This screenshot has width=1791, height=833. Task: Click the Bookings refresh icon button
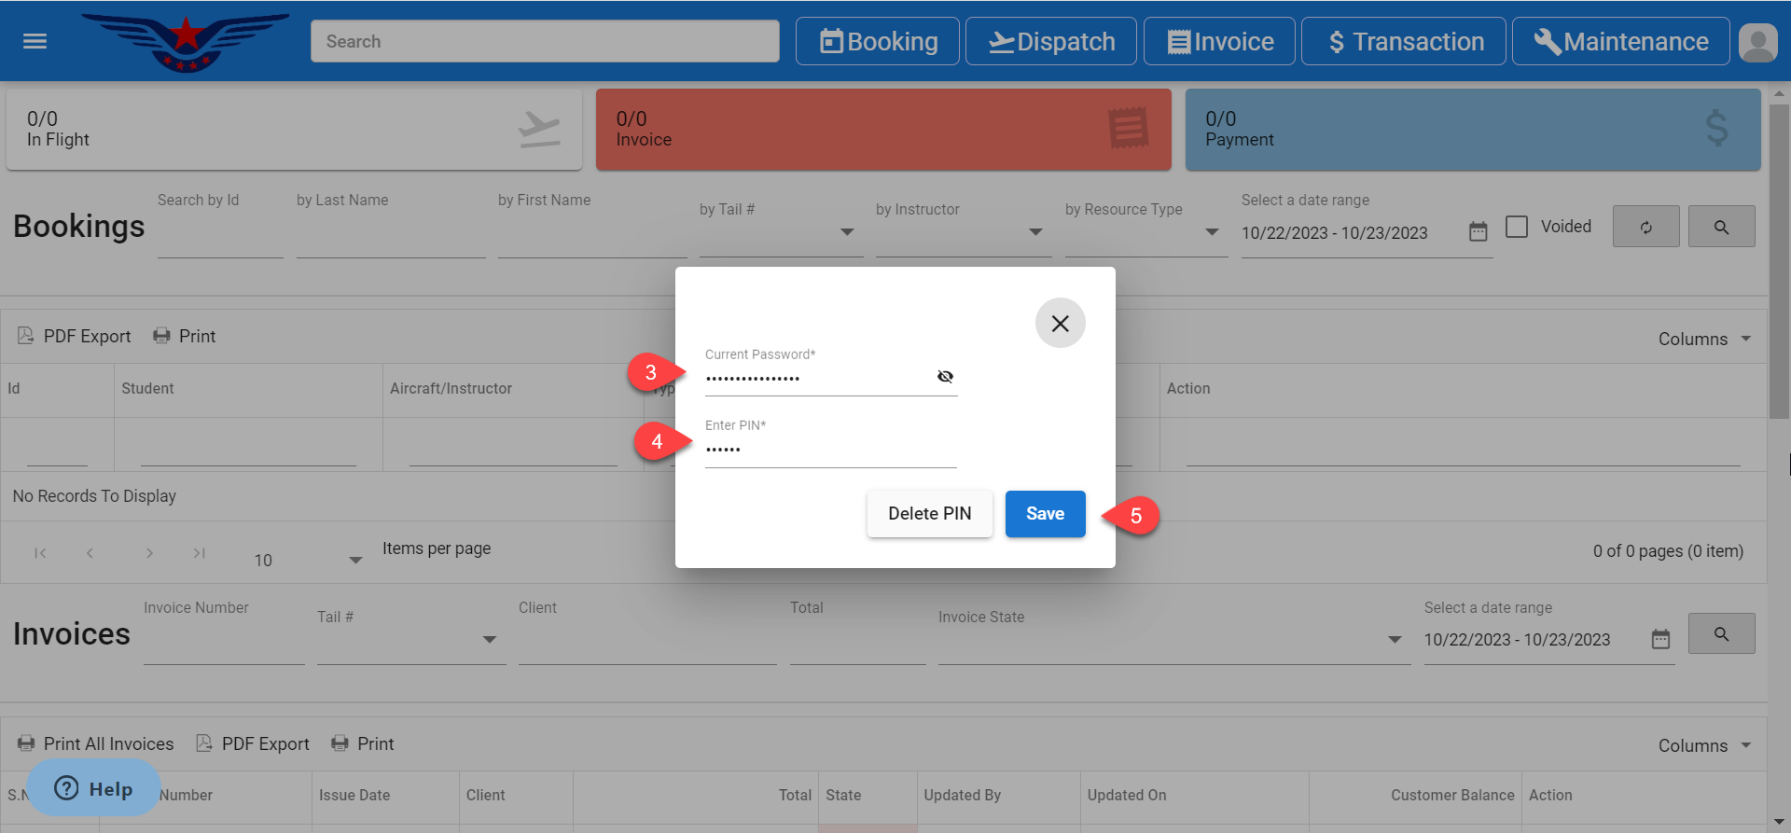(x=1645, y=227)
